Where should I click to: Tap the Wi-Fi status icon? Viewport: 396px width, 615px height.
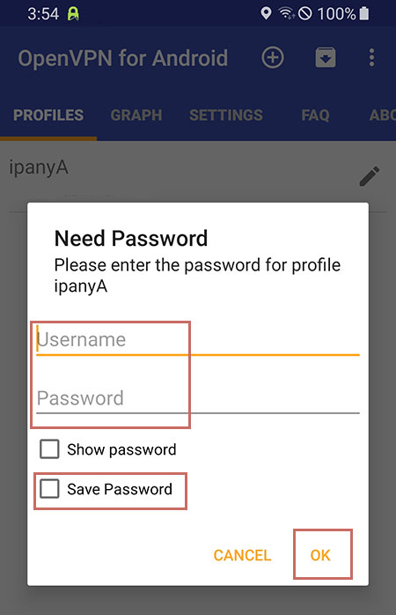point(286,14)
